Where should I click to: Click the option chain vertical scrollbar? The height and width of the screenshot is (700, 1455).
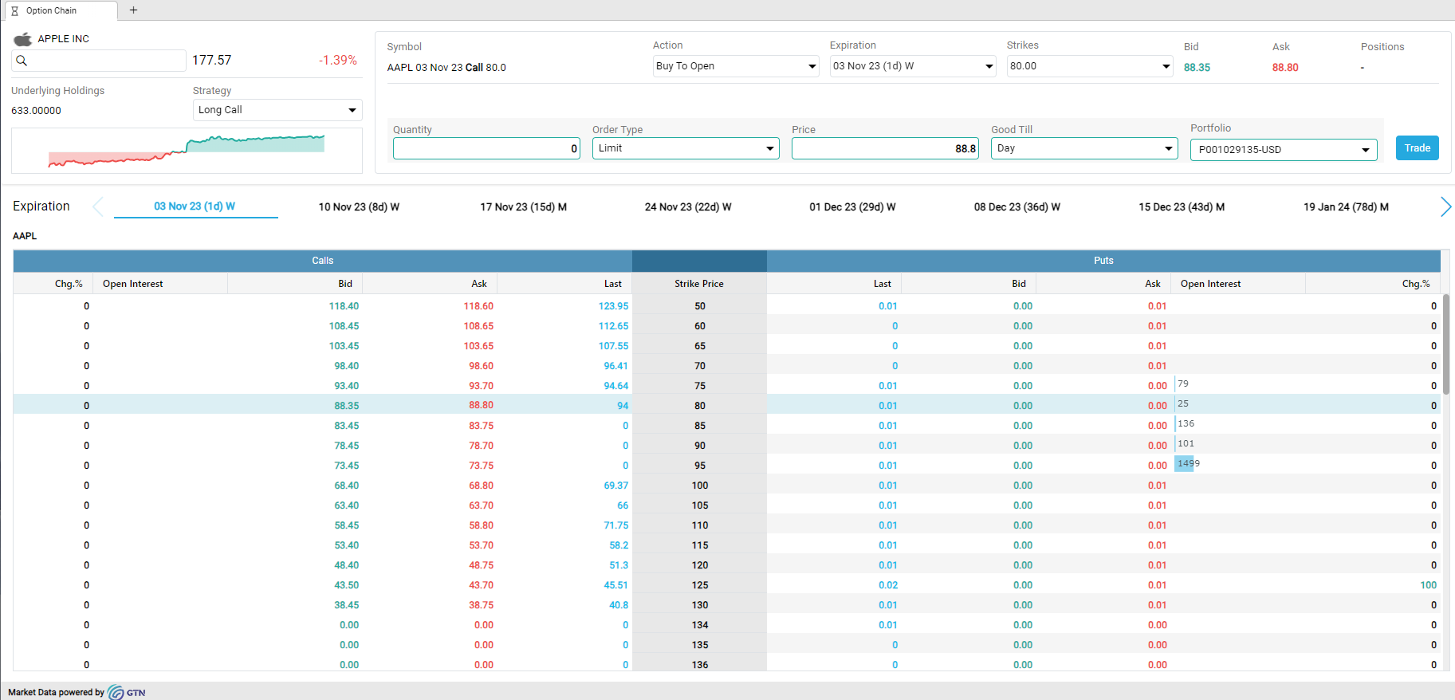[1446, 344]
